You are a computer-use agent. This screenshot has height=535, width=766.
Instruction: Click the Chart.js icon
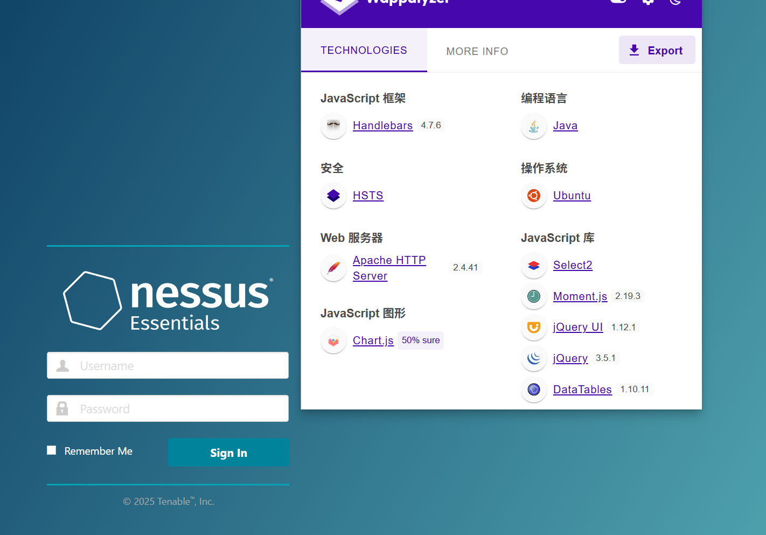(x=333, y=341)
